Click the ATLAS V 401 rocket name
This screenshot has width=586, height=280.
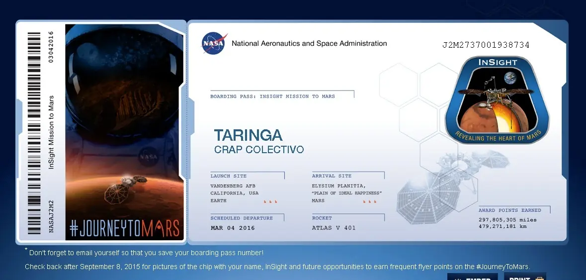coord(334,228)
